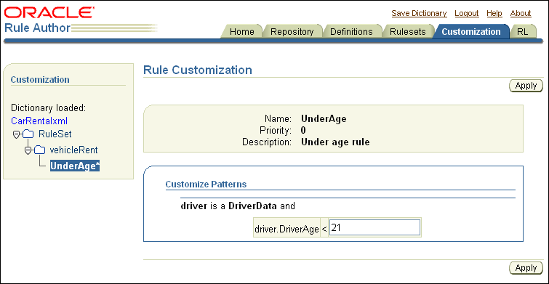Click the Logout link
This screenshot has height=284, width=549.
pyautogui.click(x=467, y=13)
